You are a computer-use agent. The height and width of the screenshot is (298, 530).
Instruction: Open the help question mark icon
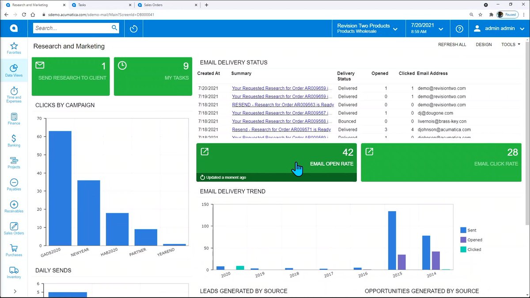(x=459, y=29)
